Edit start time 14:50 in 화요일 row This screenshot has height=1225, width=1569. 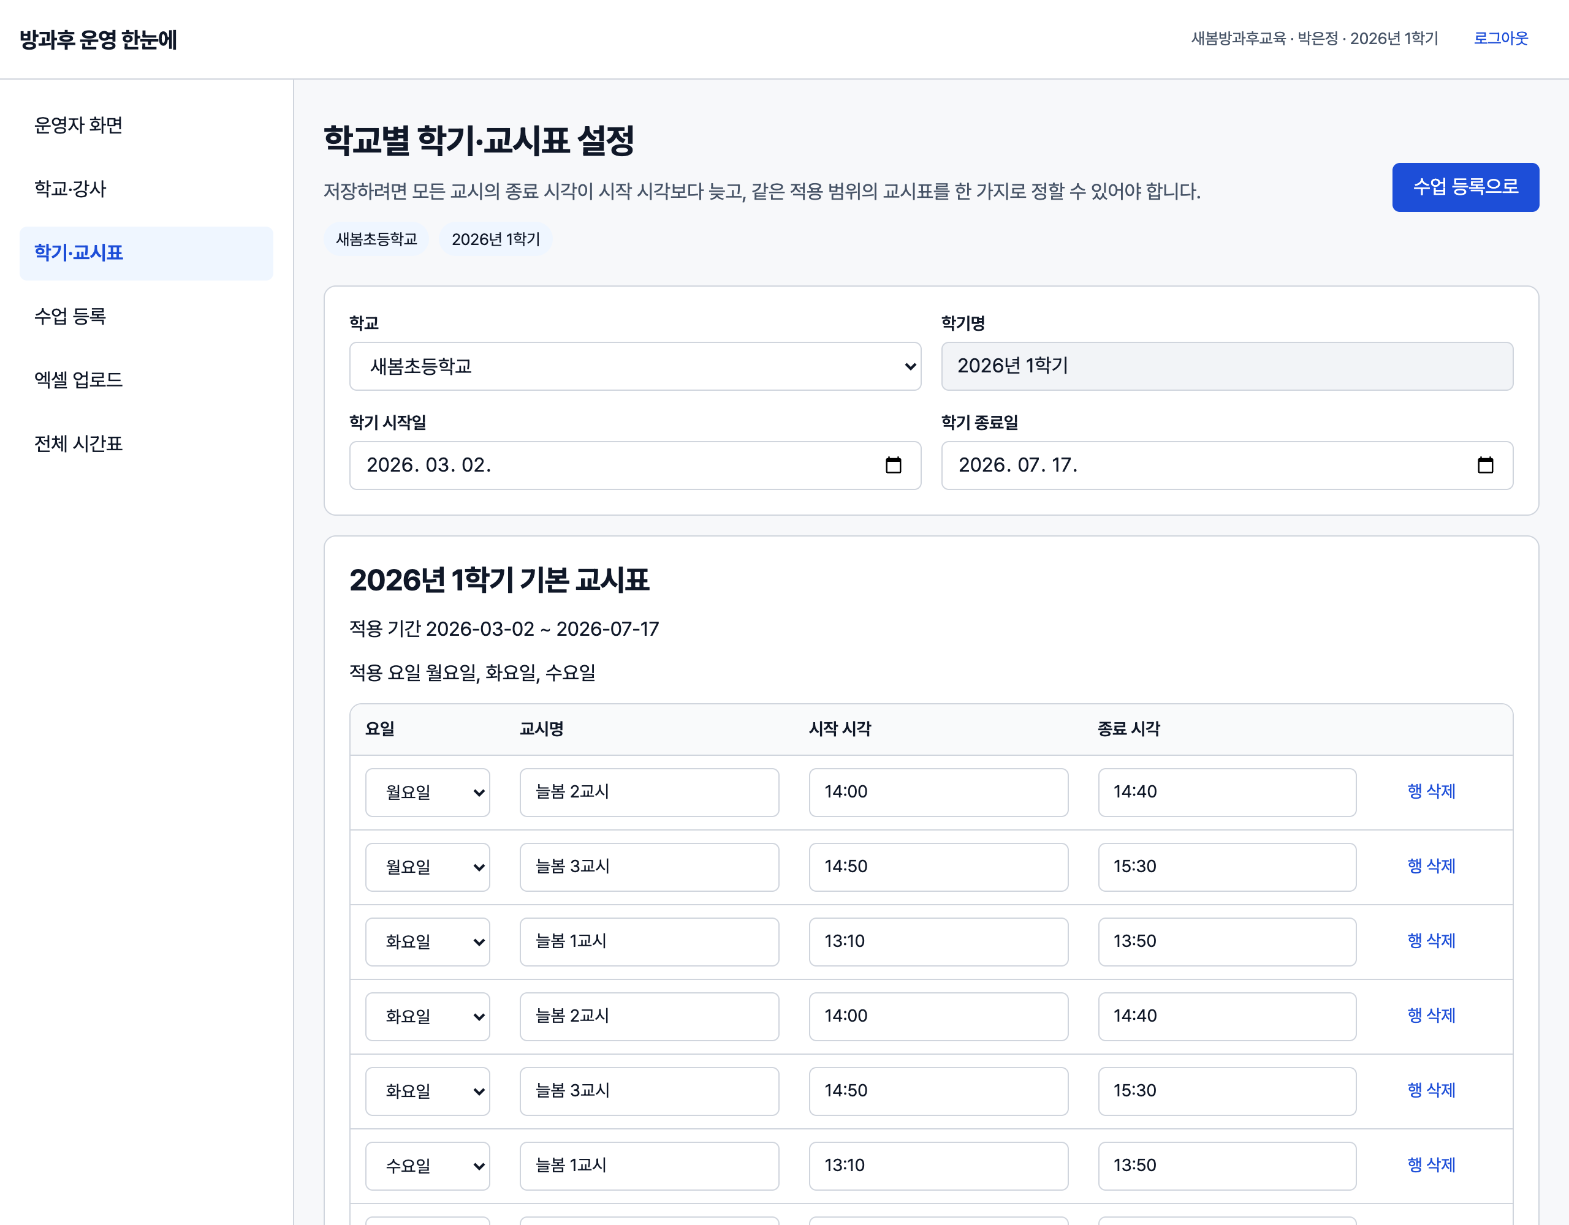(938, 1091)
